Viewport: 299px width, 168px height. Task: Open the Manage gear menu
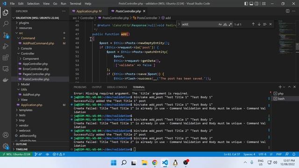click(x=6, y=146)
